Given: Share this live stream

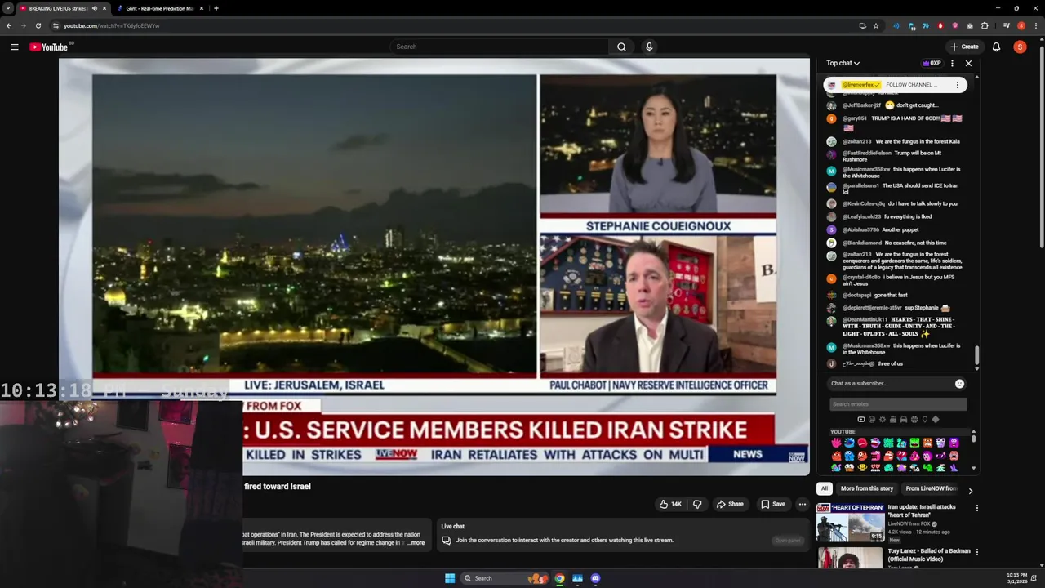Looking at the screenshot, I should point(730,504).
